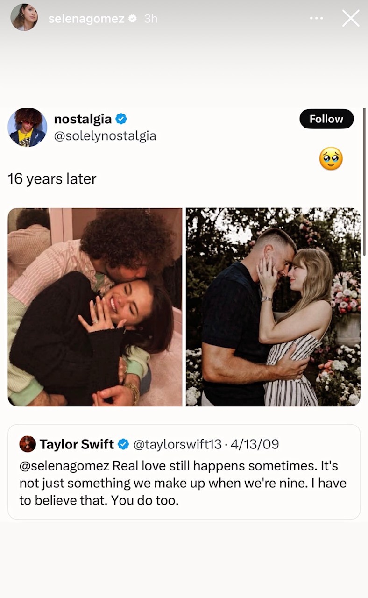The width and height of the screenshot is (368, 598).
Task: Click the verified checkmark beside nostalgia
Action: tap(121, 119)
